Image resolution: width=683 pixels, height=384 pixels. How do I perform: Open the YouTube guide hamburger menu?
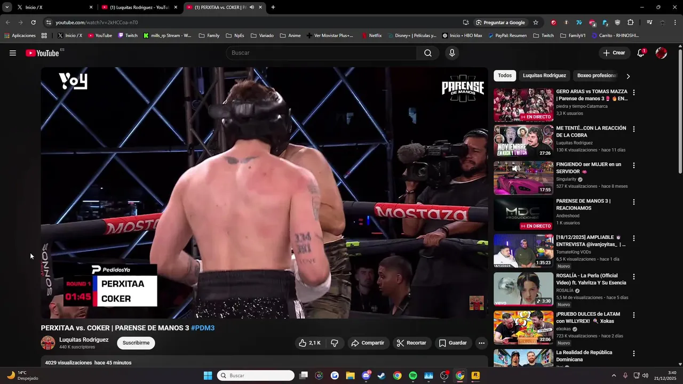point(13,53)
